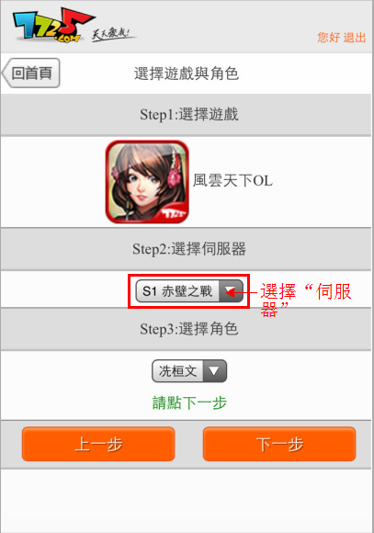Click the 下一步 next button

279,444
